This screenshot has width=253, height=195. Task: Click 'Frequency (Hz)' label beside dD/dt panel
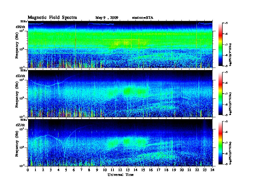[x=17, y=95]
